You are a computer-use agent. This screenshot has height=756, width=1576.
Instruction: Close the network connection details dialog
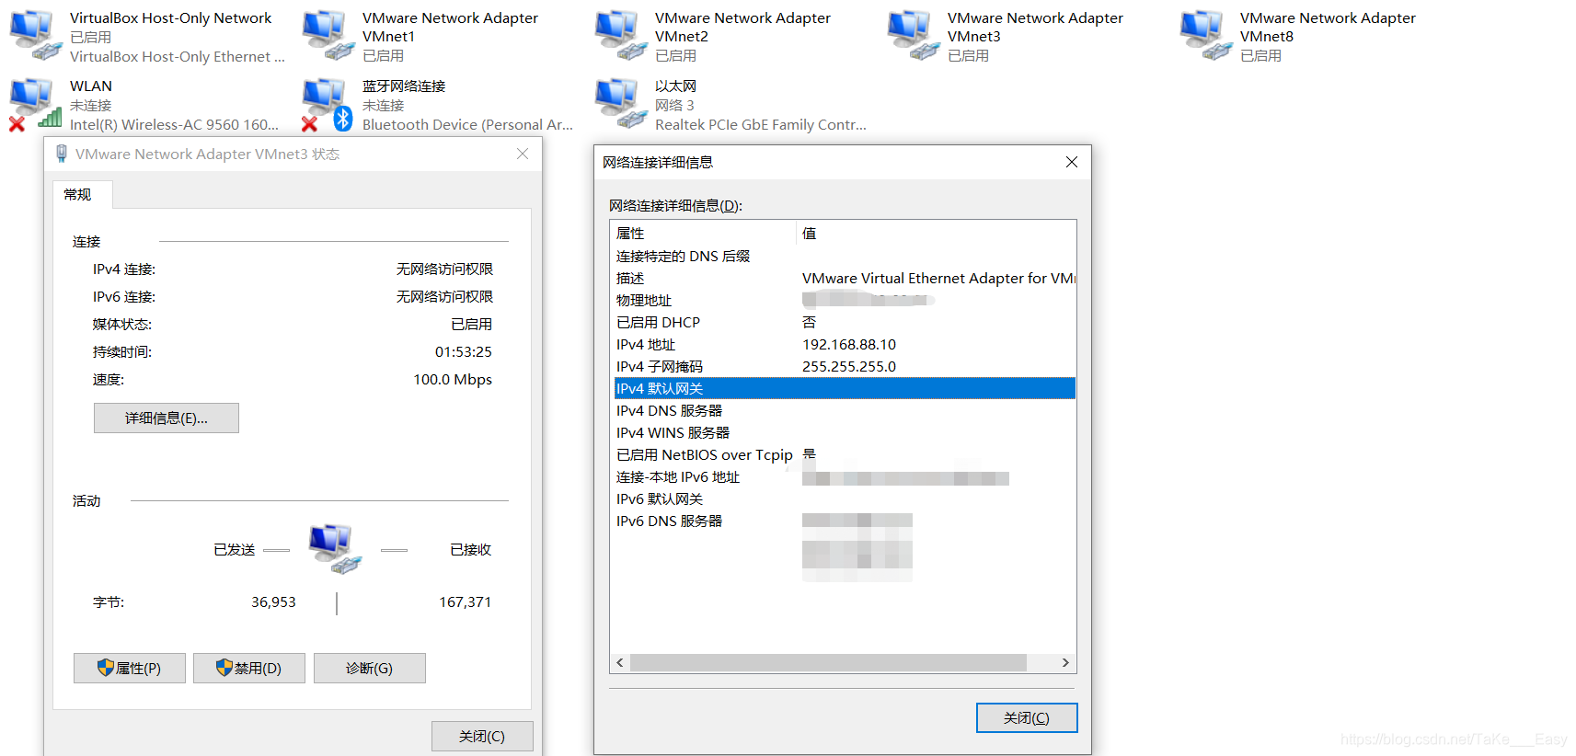tap(1072, 162)
